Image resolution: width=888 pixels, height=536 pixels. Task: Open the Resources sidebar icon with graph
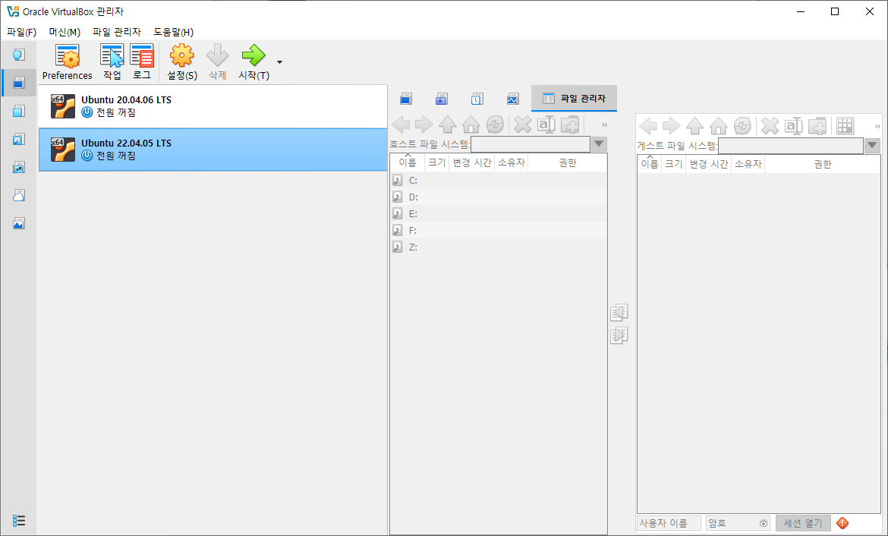19,224
